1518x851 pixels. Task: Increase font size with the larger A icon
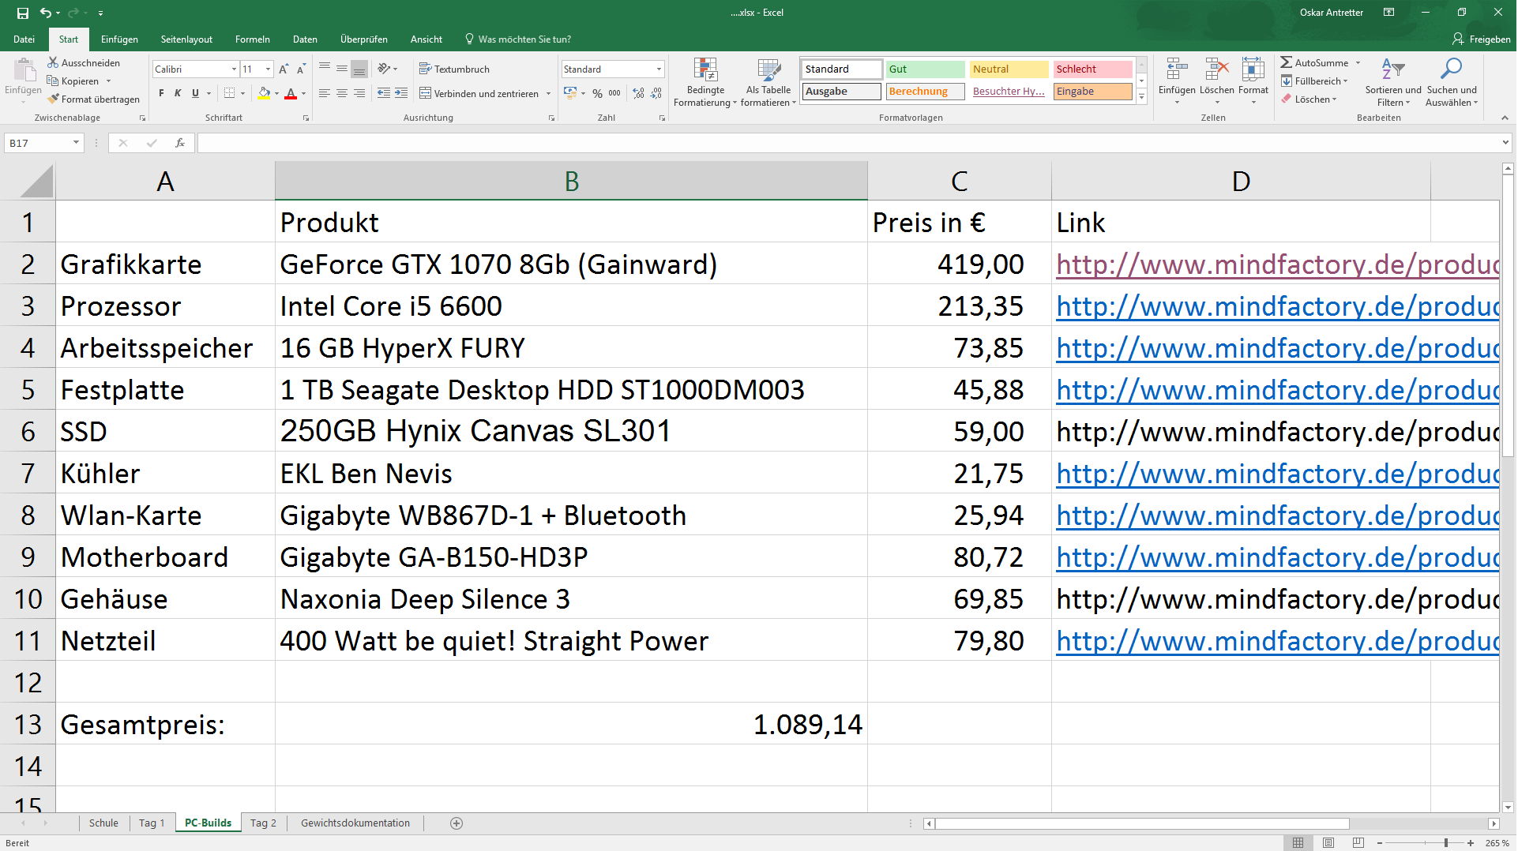(x=284, y=69)
